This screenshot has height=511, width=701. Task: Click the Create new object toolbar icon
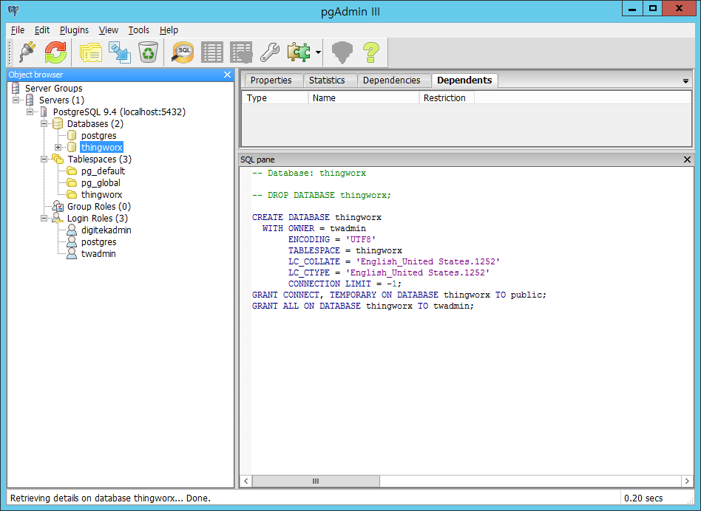(x=120, y=52)
